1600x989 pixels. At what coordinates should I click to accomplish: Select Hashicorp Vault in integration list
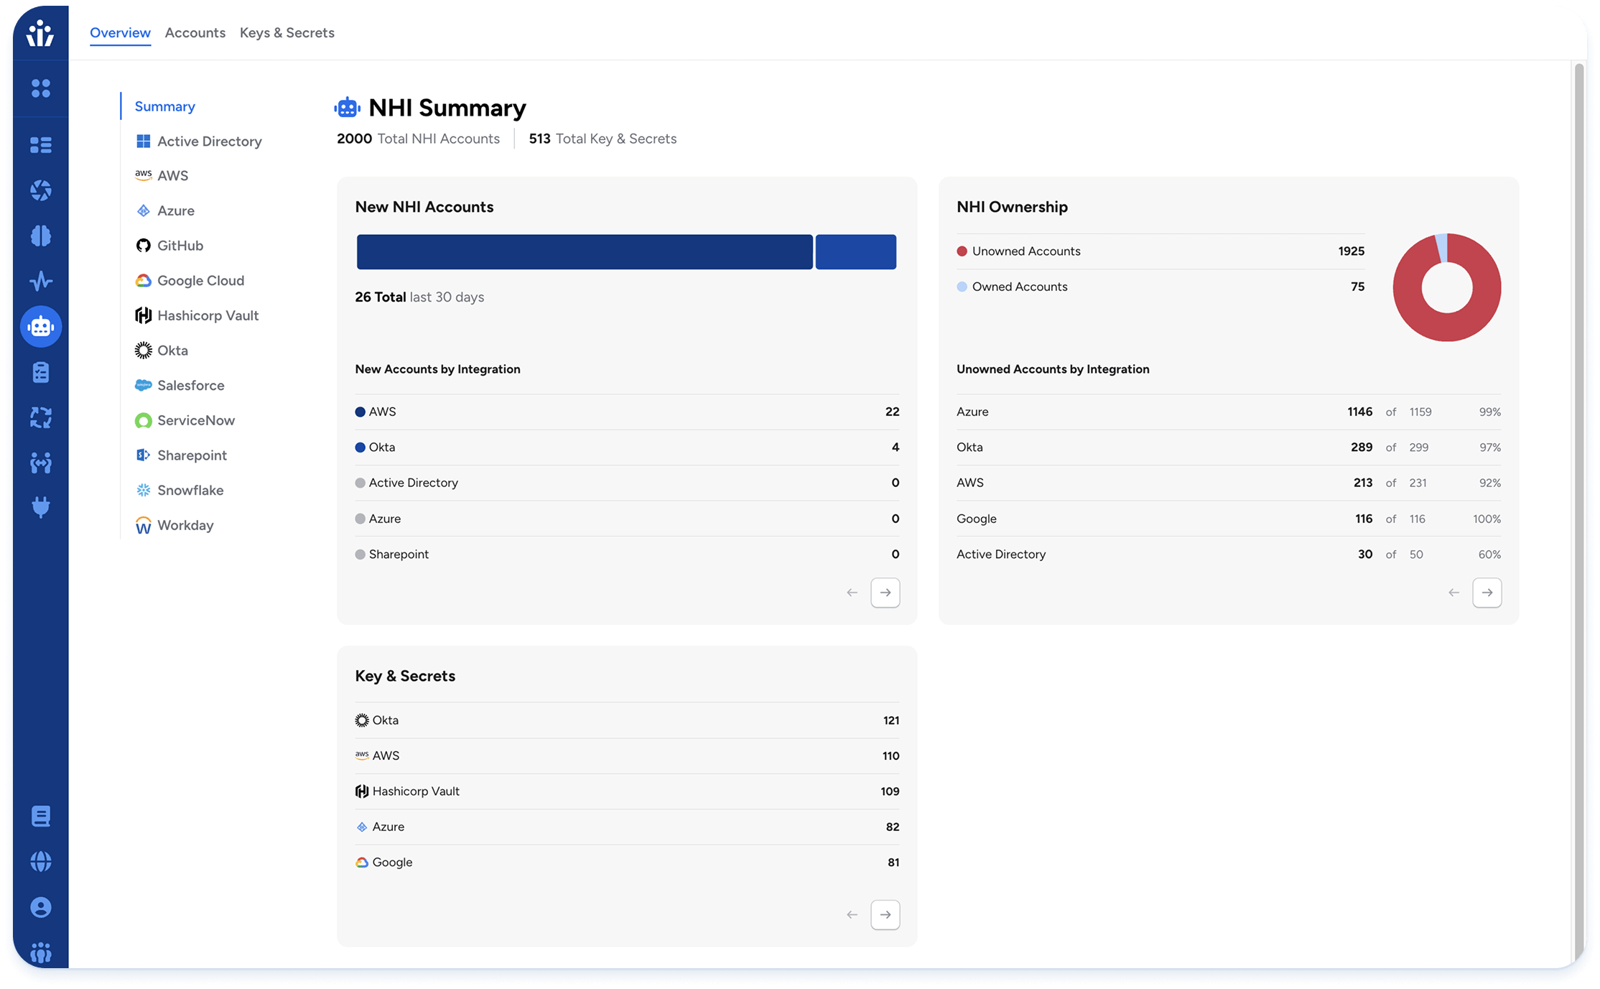[x=207, y=315]
